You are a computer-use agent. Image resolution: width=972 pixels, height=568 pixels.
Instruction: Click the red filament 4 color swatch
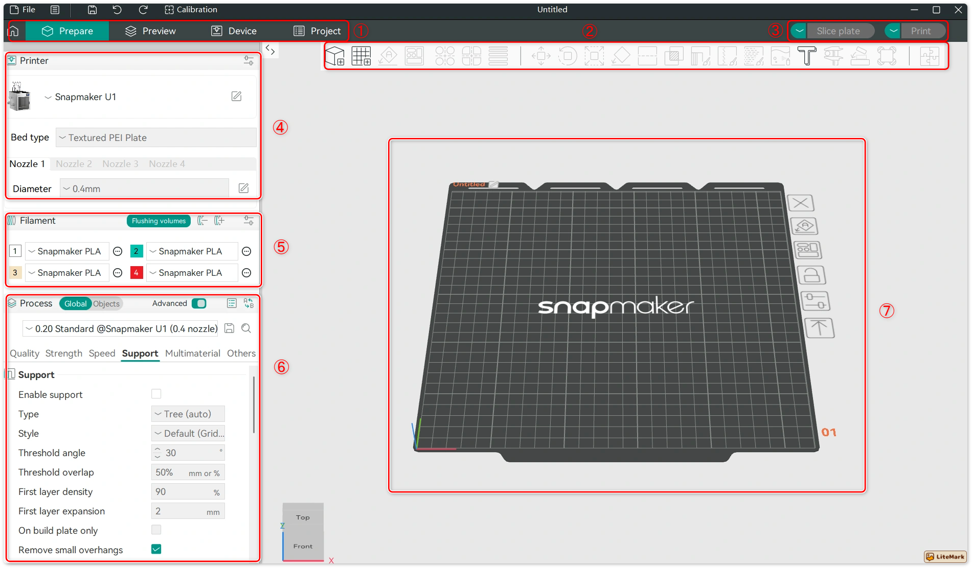136,273
